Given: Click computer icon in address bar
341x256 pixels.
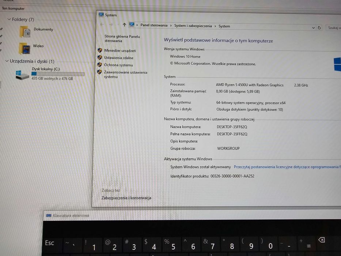Looking at the screenshot, I should click(132, 25).
